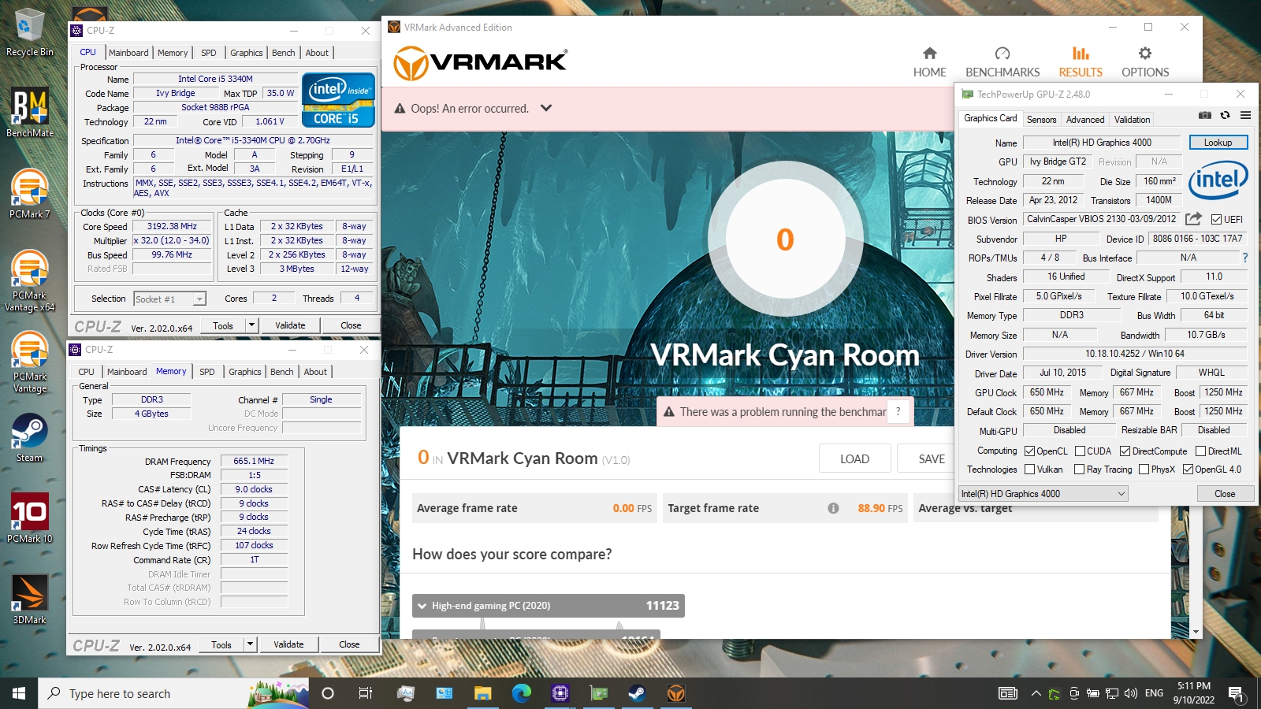Open Tools dropdown arrow in bottom CPU-Z window

pyautogui.click(x=250, y=644)
